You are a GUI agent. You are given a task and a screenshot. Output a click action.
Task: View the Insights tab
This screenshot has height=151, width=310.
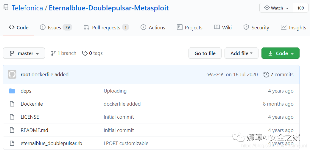293,28
